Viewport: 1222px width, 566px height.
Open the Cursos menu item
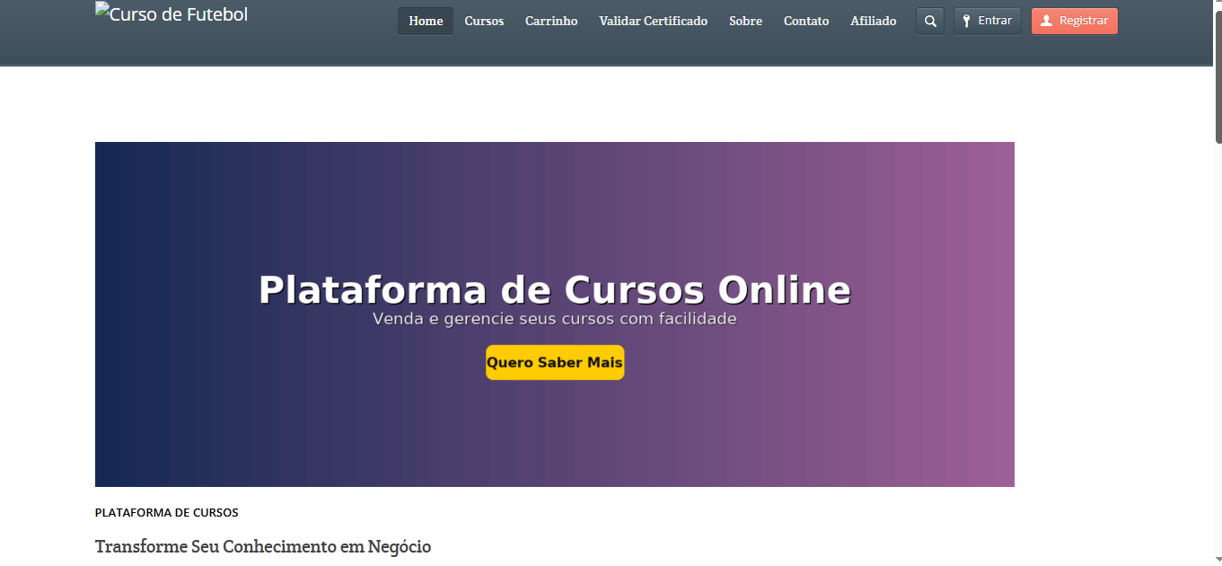pyautogui.click(x=484, y=21)
